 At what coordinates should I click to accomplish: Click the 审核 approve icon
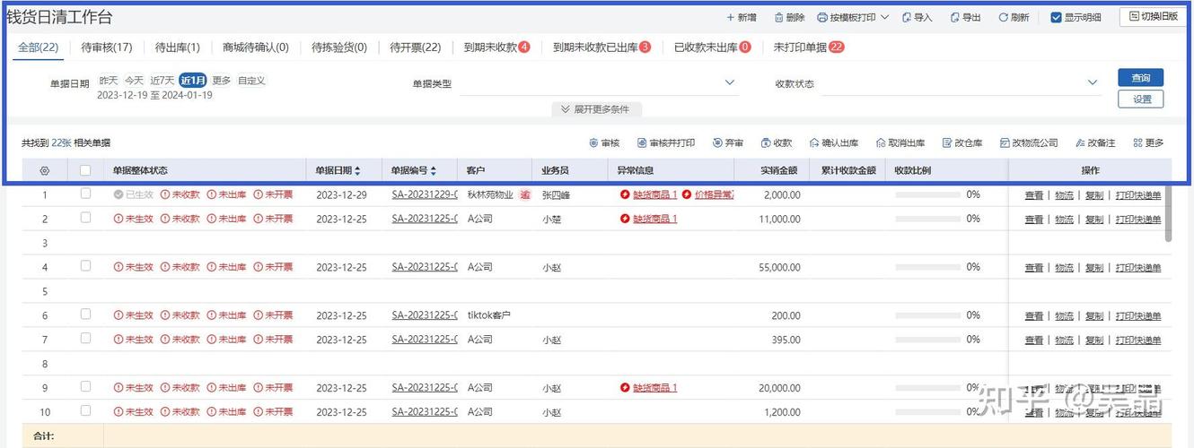593,143
